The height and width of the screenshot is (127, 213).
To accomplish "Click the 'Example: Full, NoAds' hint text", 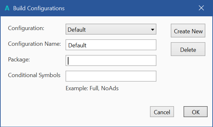I will pos(92,88).
